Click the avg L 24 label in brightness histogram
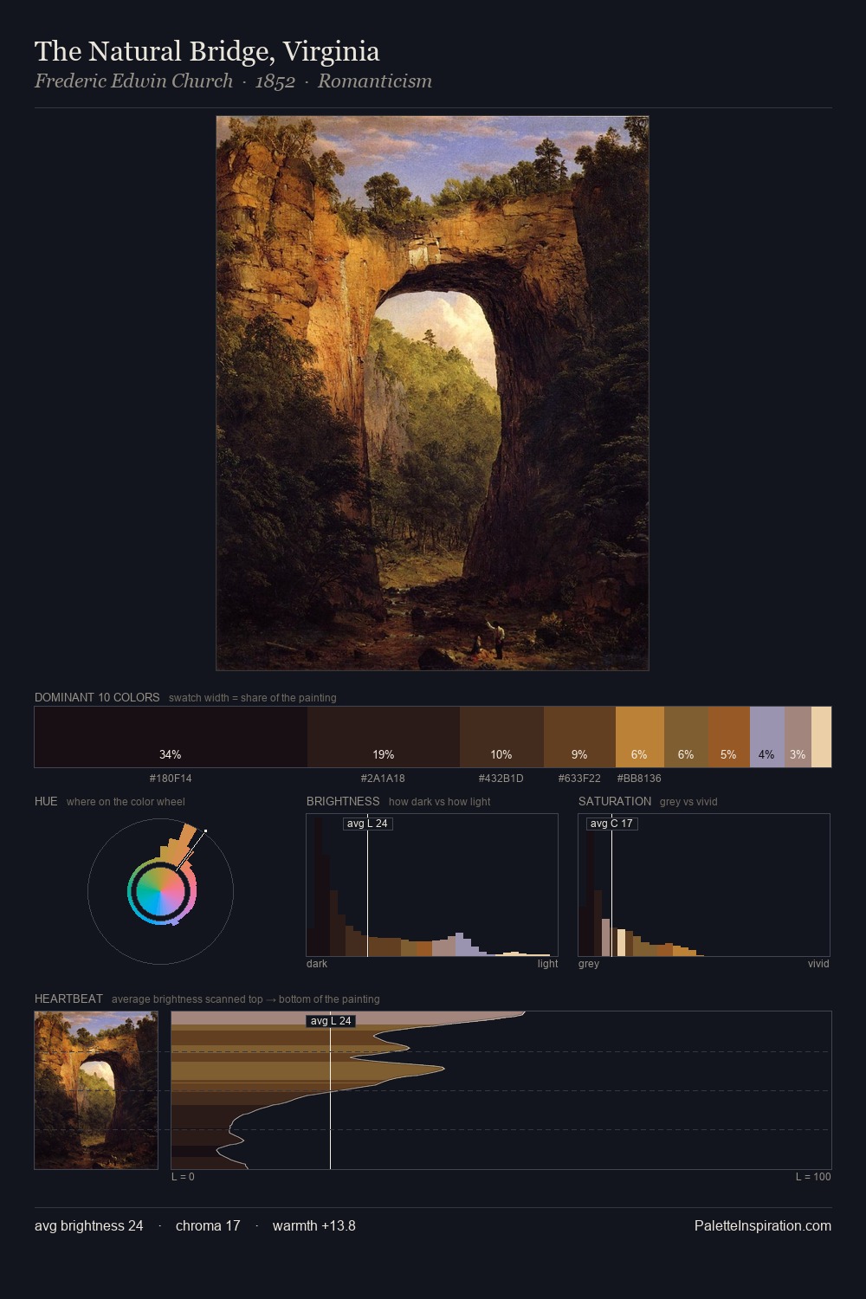866x1299 pixels. point(367,824)
